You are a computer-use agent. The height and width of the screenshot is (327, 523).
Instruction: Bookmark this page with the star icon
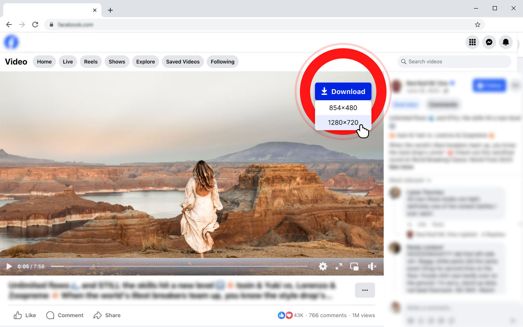coord(477,25)
